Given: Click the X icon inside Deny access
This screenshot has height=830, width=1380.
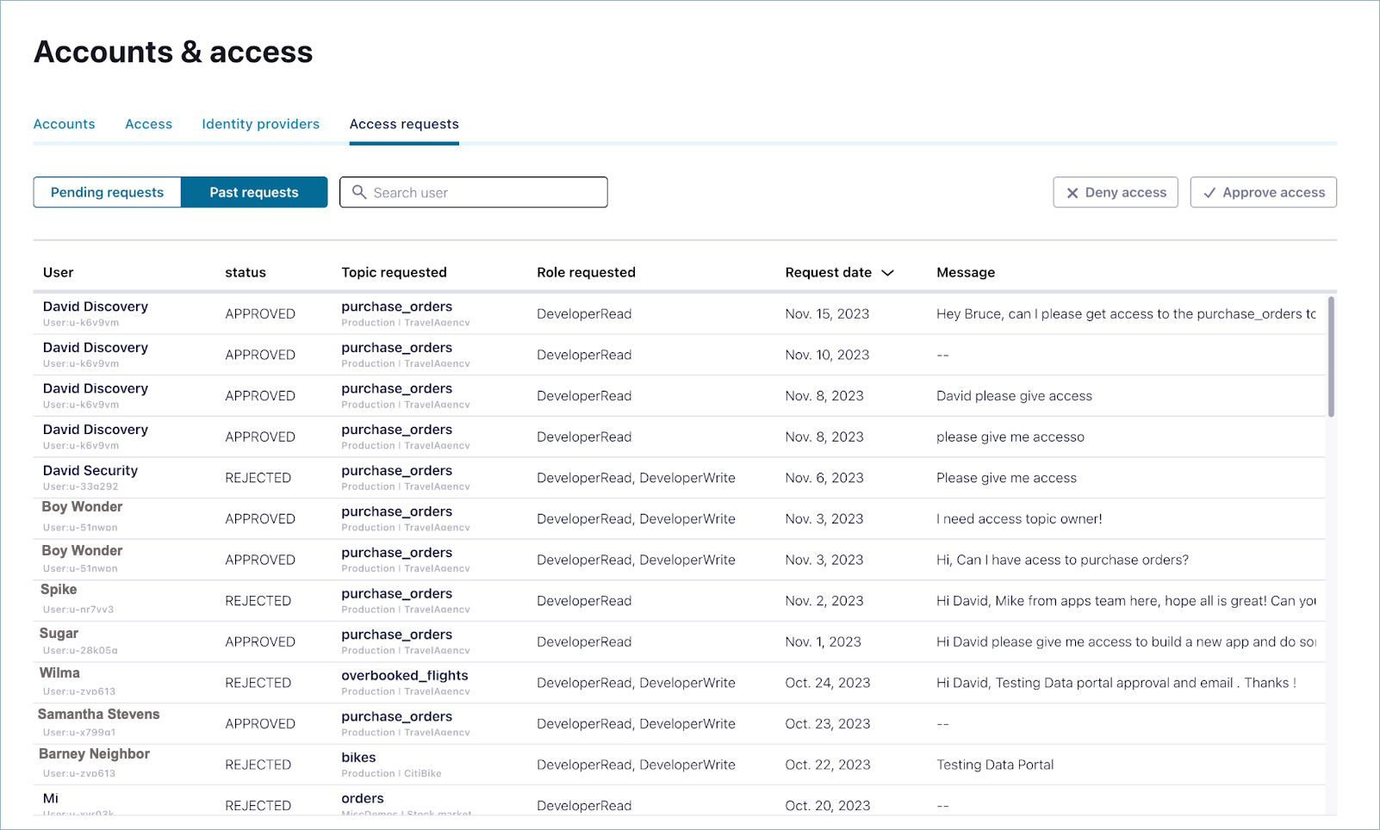Looking at the screenshot, I should point(1072,192).
